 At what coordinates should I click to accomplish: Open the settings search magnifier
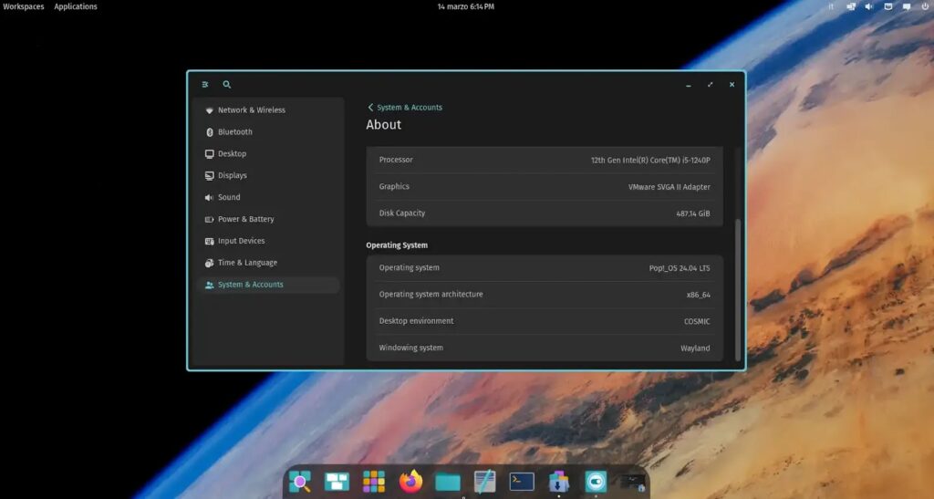click(x=227, y=85)
